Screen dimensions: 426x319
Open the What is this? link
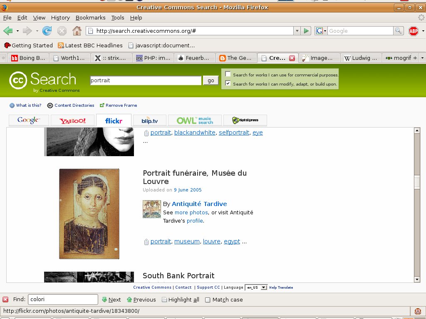pyautogui.click(x=25, y=105)
